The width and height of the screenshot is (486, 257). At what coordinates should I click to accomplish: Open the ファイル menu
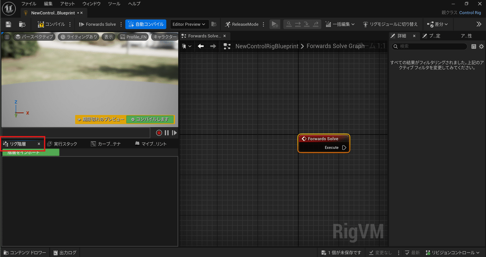[x=28, y=4]
